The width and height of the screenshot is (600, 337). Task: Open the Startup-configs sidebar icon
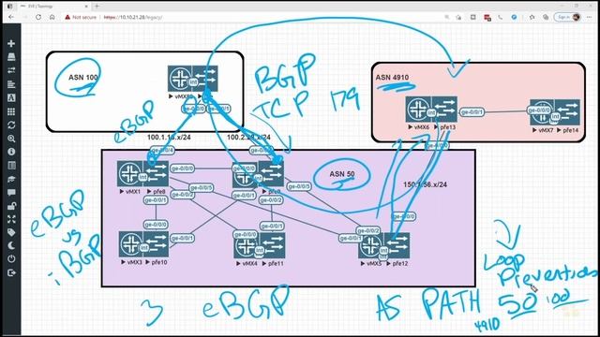11,84
